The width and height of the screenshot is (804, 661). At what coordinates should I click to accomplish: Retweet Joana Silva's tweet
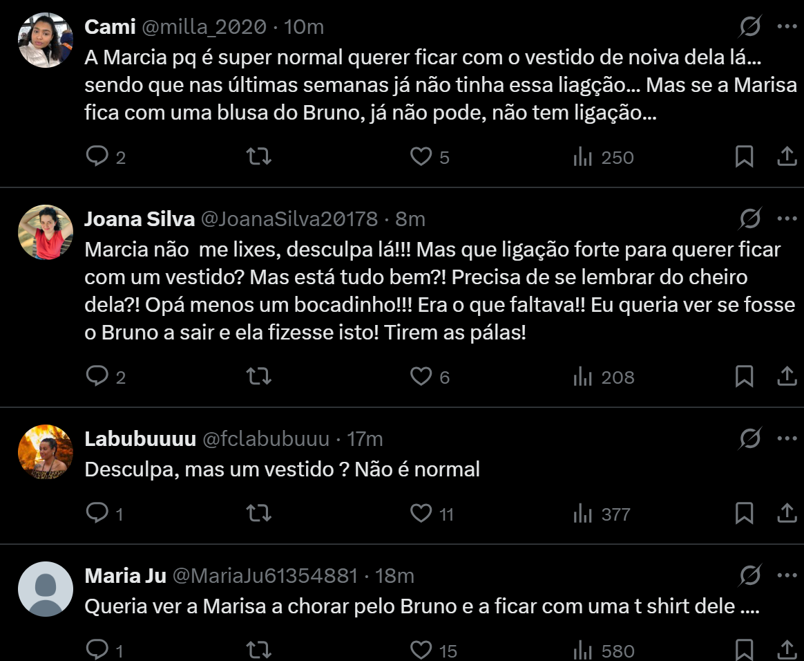click(258, 377)
